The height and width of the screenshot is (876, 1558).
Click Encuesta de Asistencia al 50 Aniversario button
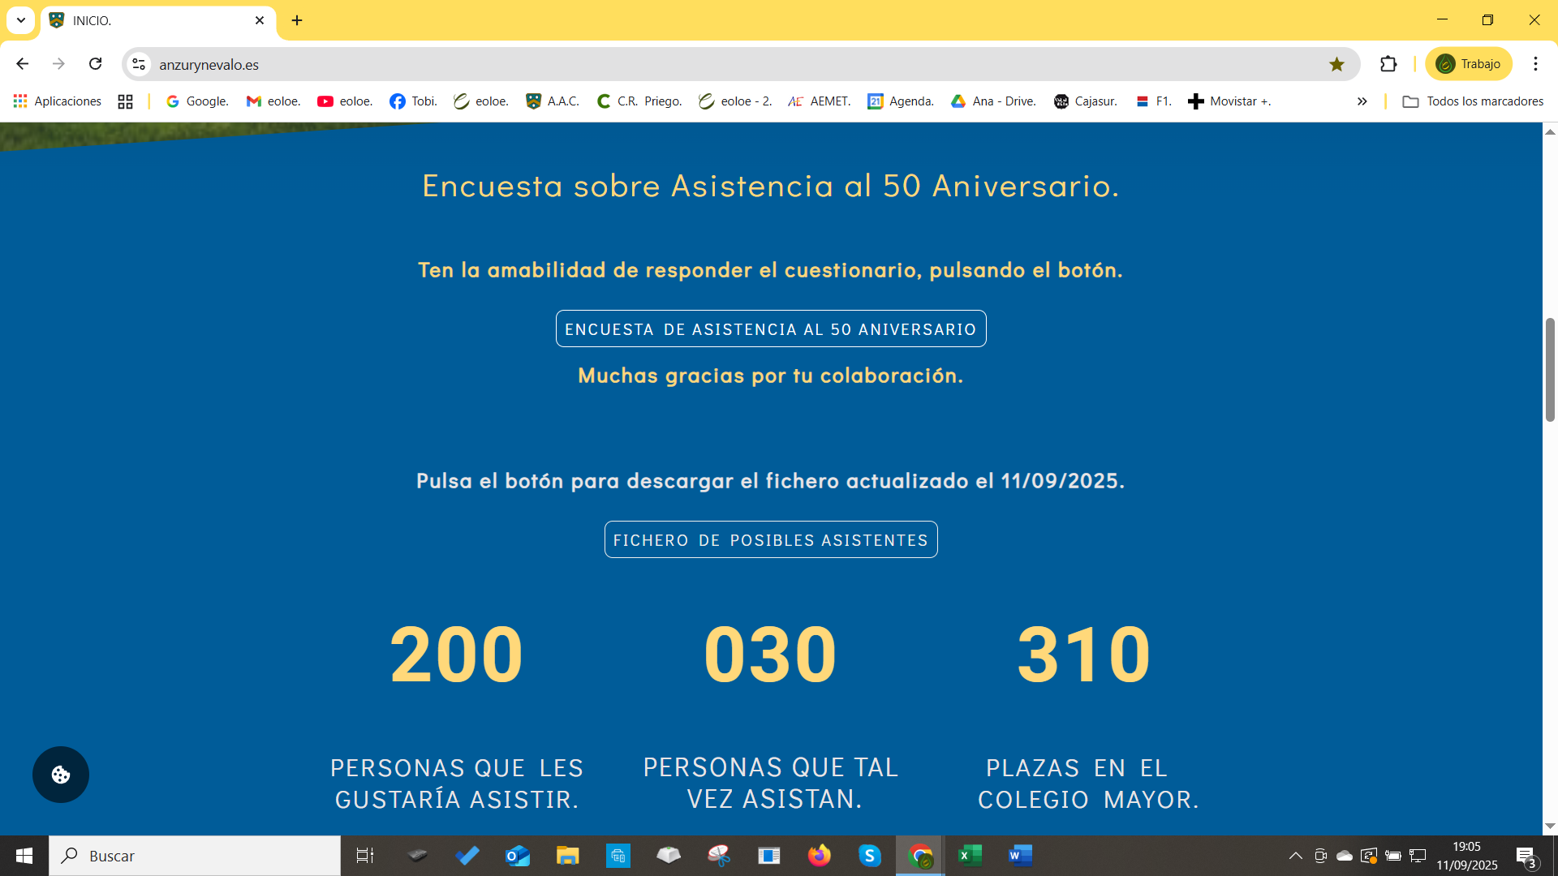click(x=770, y=329)
